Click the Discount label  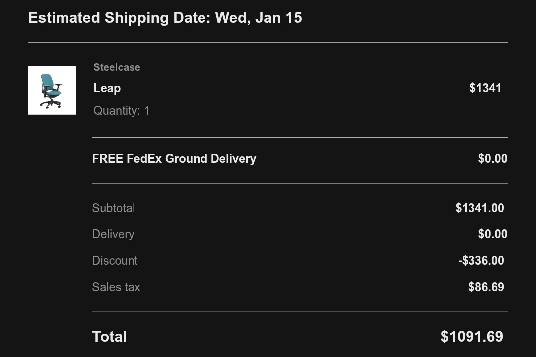(x=115, y=261)
